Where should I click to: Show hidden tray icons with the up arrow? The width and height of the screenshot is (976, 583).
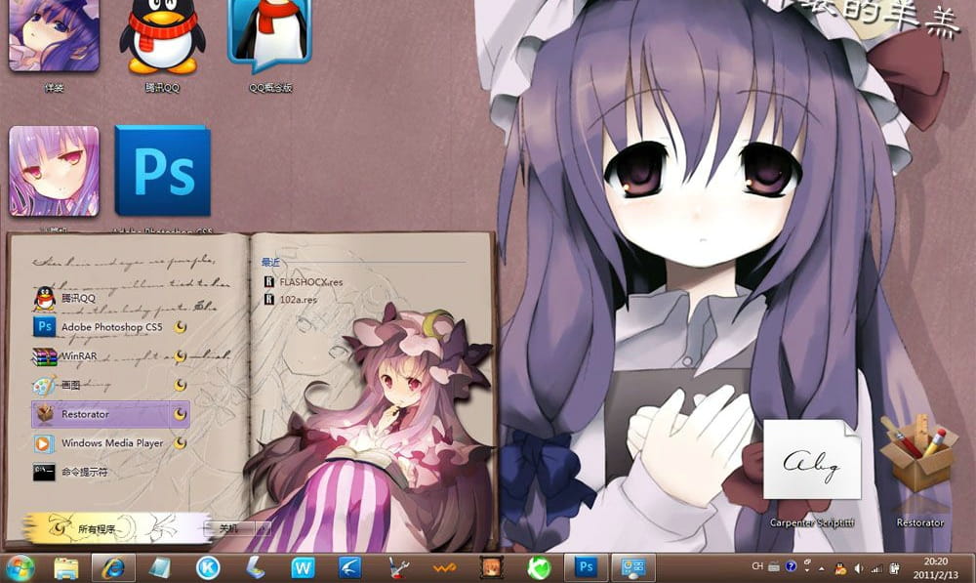tap(820, 567)
